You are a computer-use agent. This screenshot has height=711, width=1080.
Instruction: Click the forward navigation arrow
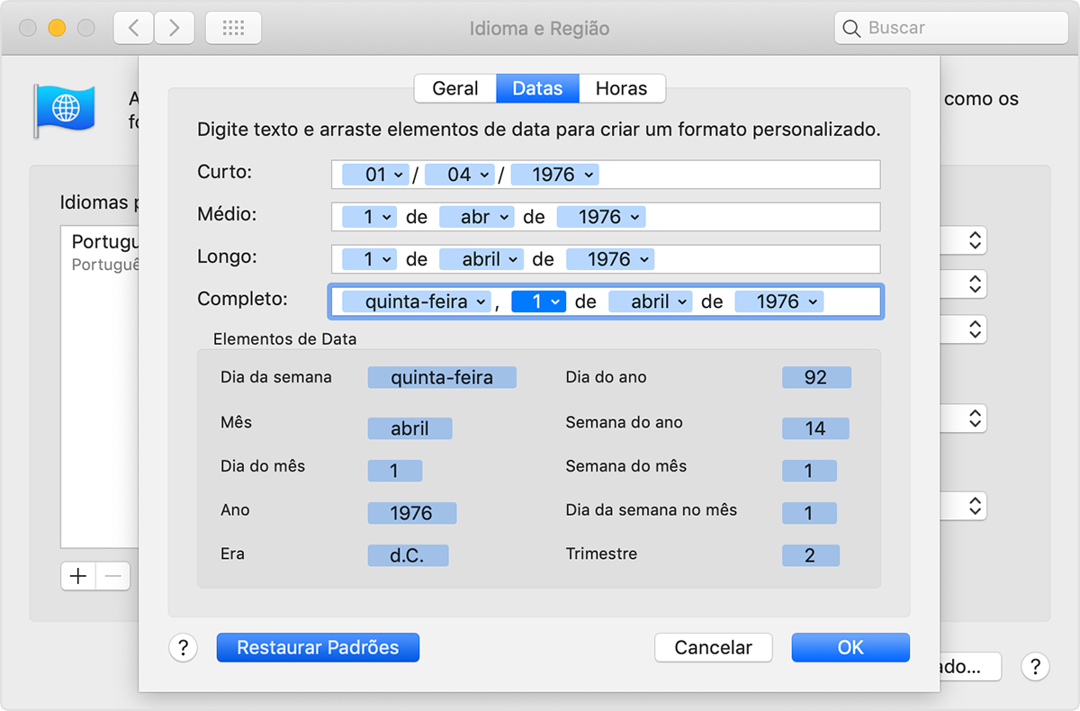pyautogui.click(x=175, y=28)
